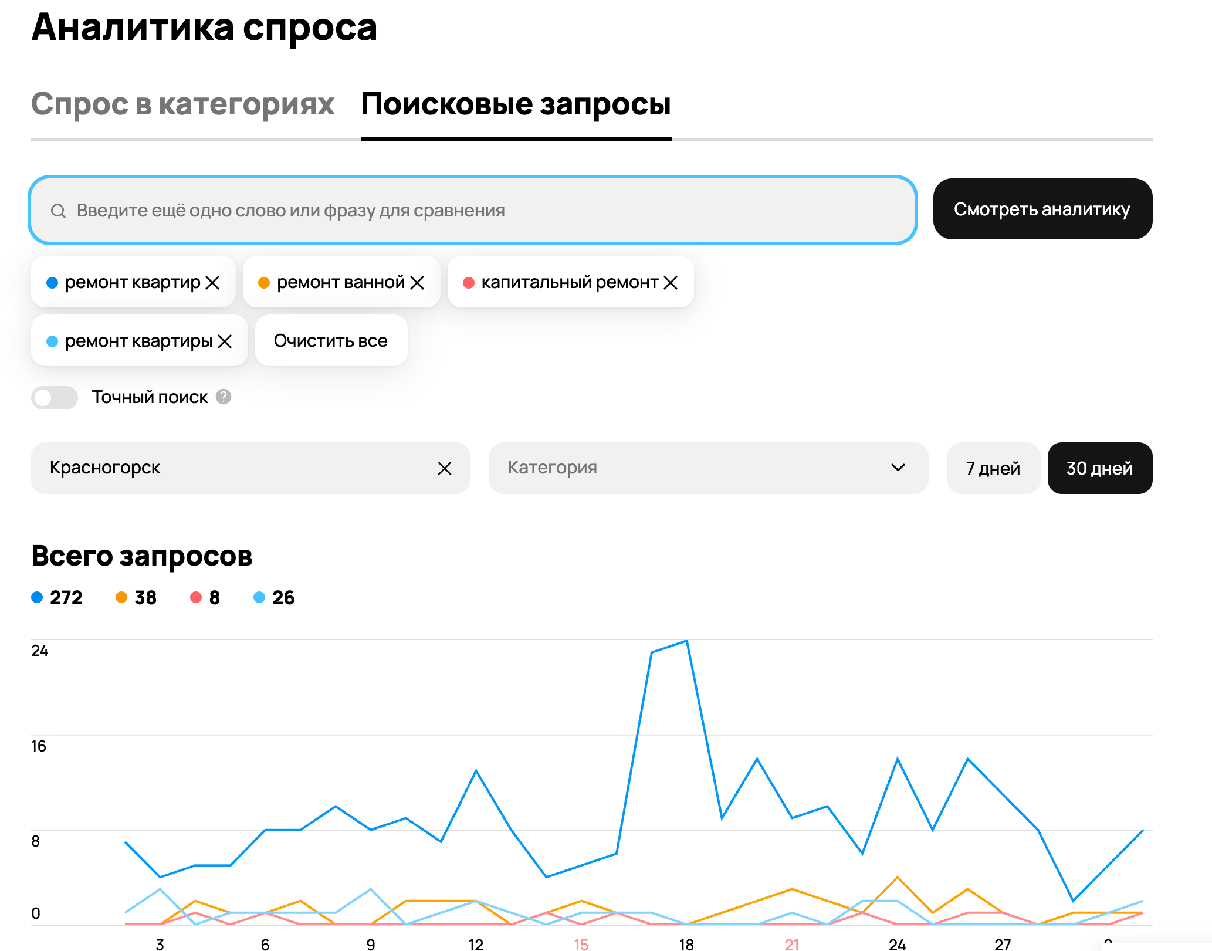Click orange legend dot for 38

(121, 597)
